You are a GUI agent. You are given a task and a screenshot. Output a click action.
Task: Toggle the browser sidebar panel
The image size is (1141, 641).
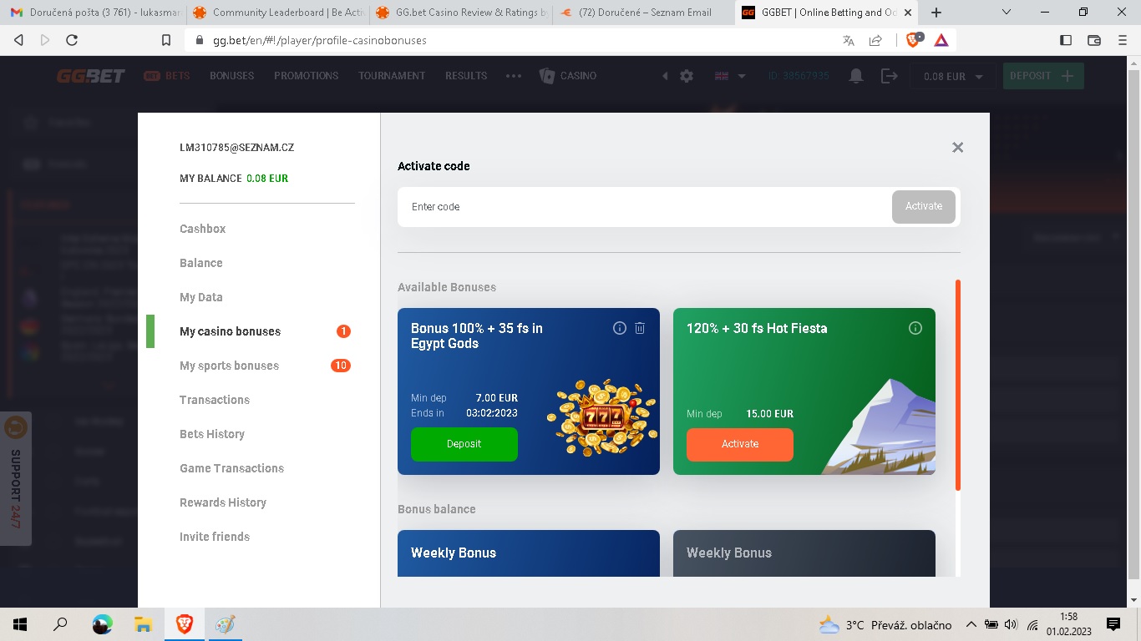click(x=1066, y=40)
